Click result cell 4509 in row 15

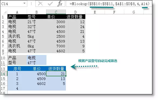click(36, 79)
